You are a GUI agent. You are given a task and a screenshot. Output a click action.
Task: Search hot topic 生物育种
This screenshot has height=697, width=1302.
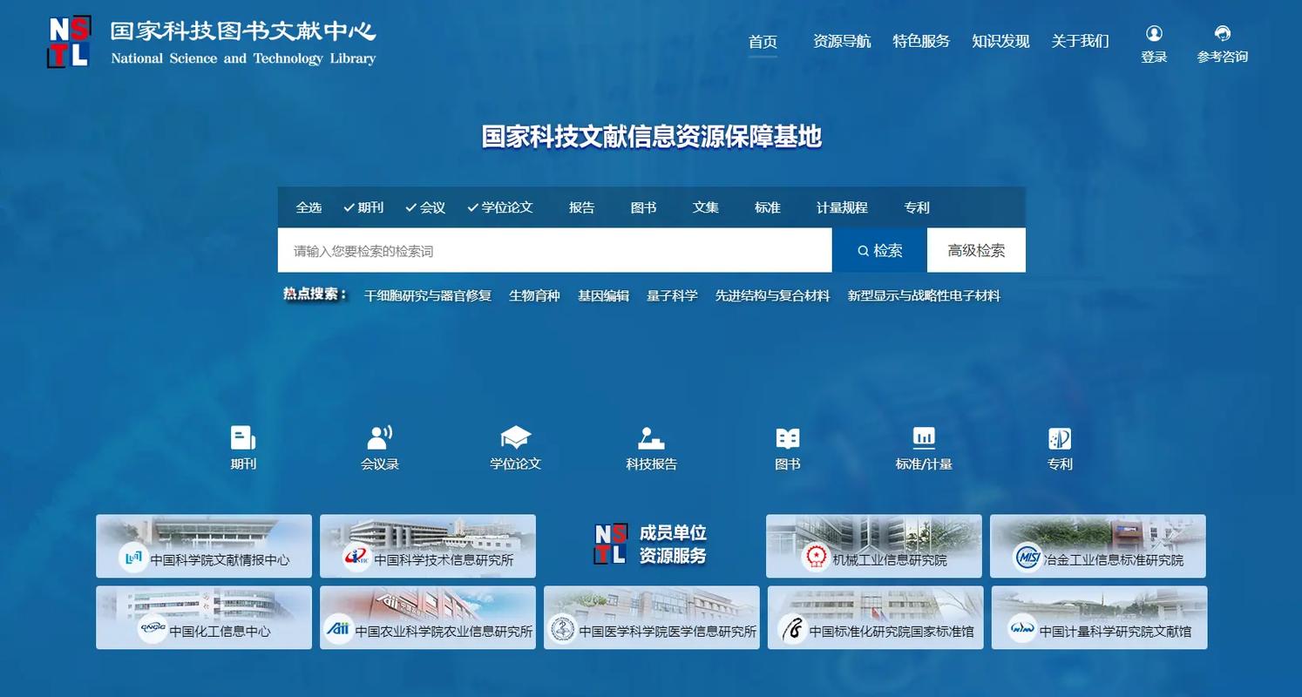534,295
